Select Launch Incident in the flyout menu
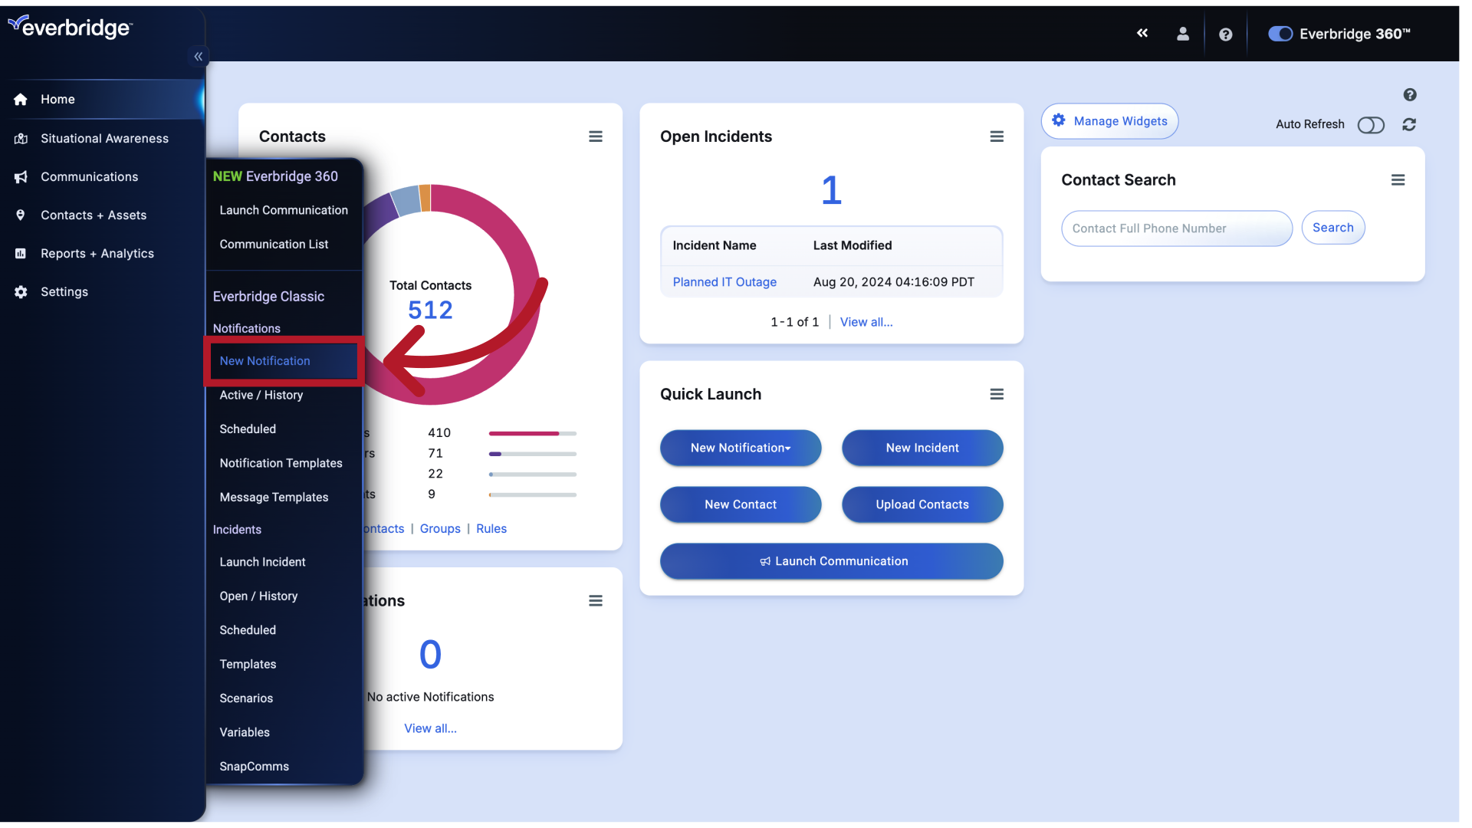This screenshot has height=828, width=1472. pos(262,563)
